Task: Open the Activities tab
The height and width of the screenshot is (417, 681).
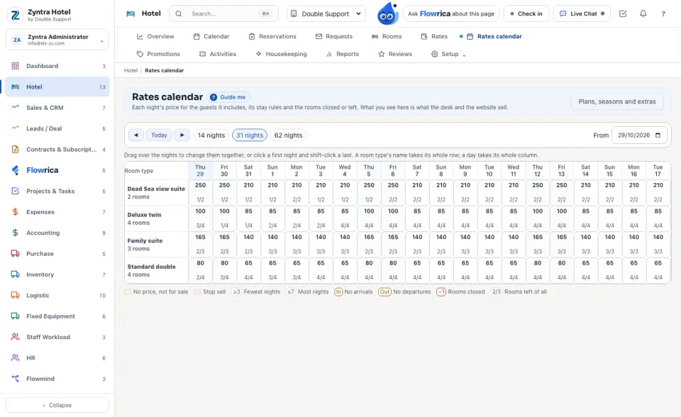Action: (218, 54)
